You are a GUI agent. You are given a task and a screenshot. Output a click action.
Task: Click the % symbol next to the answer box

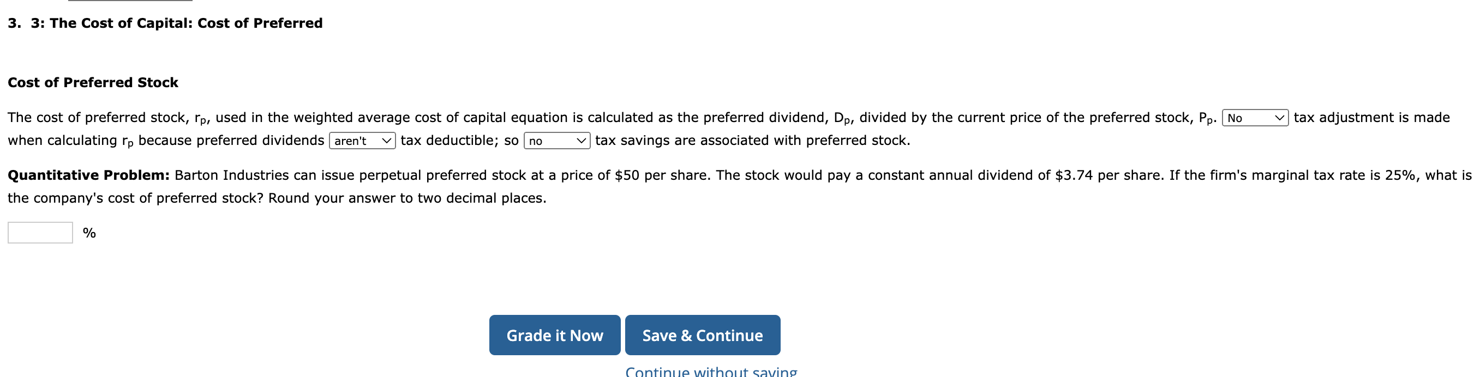coord(89,232)
